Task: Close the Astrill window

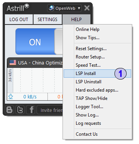Action: click(x=87, y=8)
